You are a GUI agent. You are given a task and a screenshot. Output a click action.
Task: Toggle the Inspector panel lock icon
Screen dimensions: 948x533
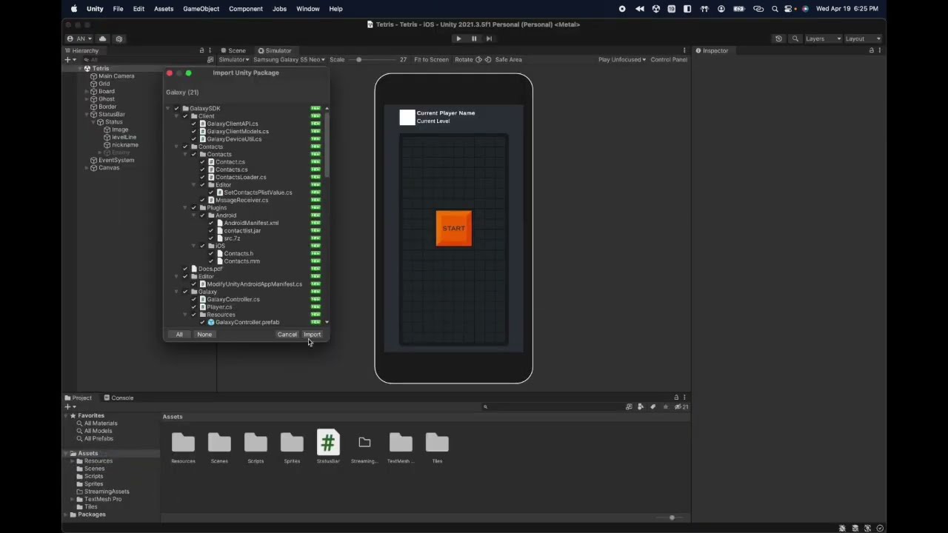pyautogui.click(x=871, y=50)
